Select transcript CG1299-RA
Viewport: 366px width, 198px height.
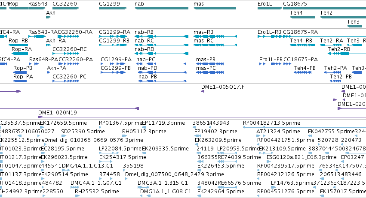click(113, 36)
